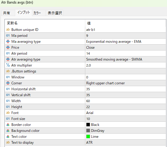Edit the Text to display value ATR
The width and height of the screenshot is (167, 147).
[x=126, y=143]
